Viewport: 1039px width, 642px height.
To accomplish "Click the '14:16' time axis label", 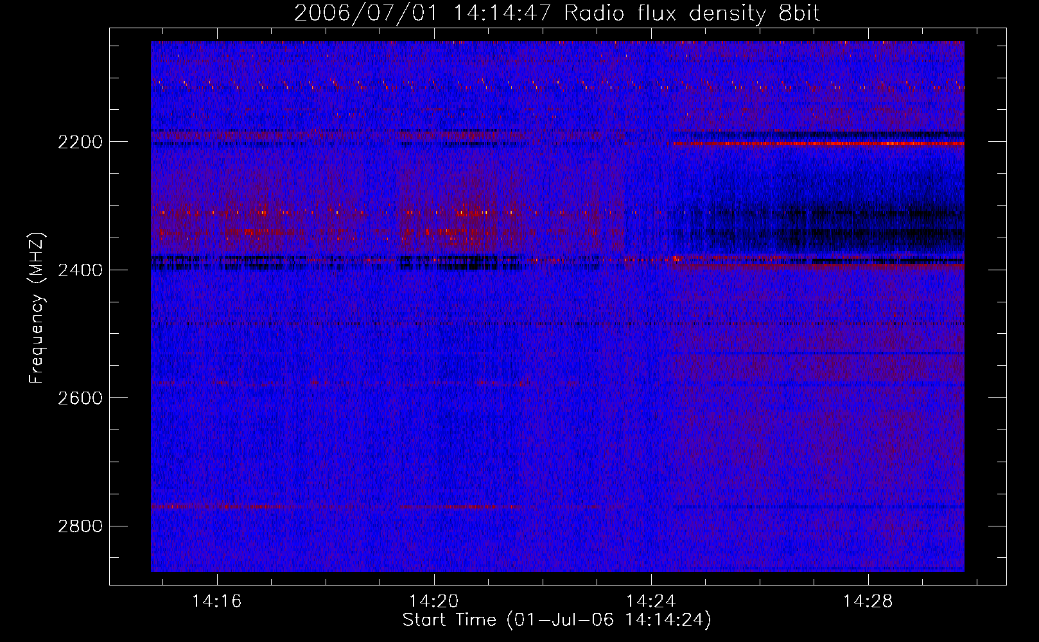I will [217, 602].
